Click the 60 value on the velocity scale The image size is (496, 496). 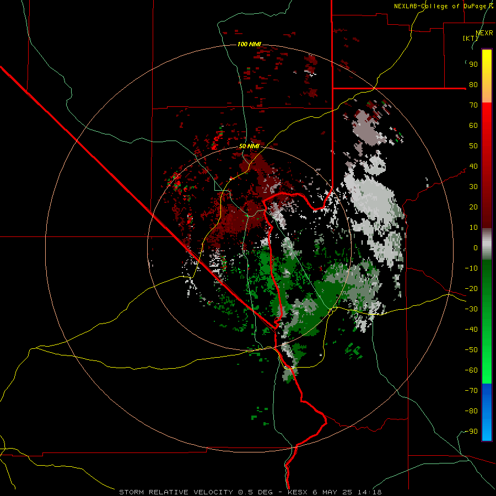(473, 126)
